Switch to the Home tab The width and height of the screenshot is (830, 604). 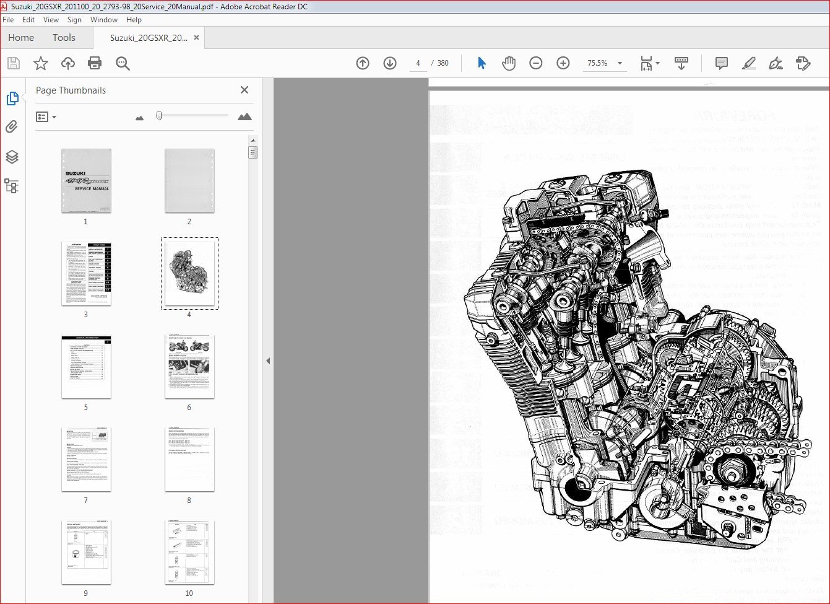coord(21,38)
